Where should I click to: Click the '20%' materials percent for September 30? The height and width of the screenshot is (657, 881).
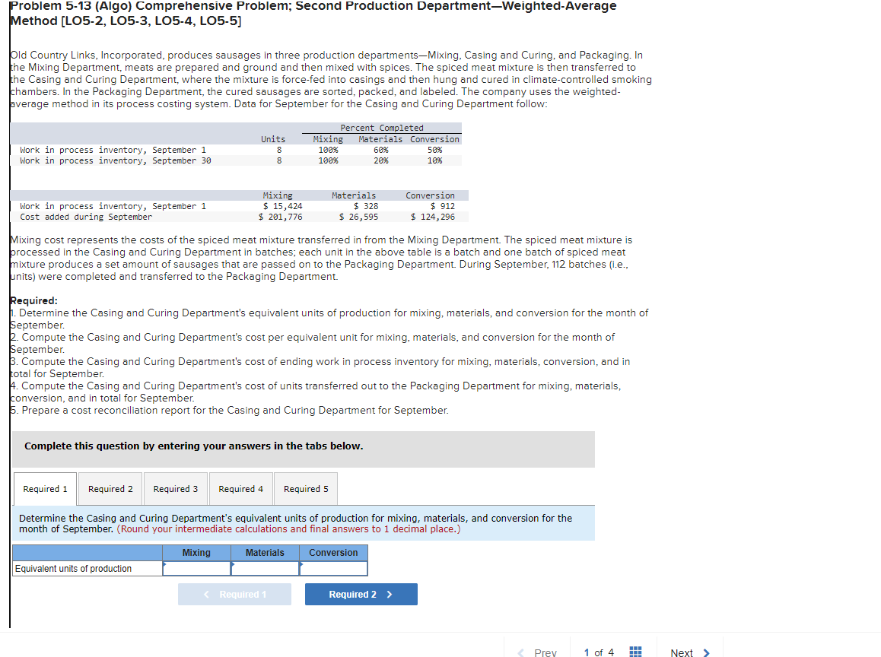[x=381, y=160]
